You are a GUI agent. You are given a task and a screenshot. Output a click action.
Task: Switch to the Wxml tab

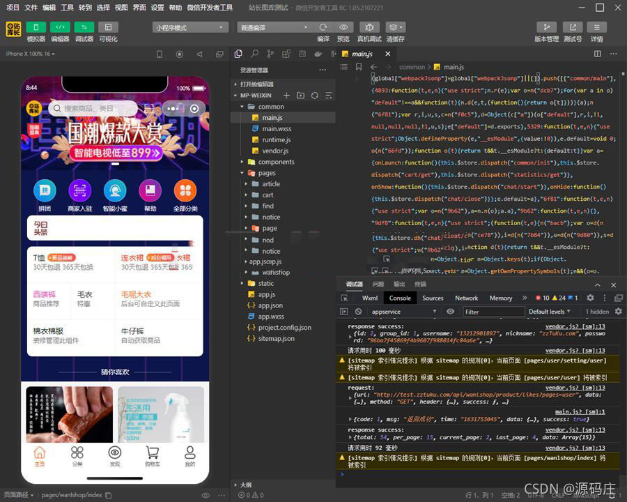point(370,298)
